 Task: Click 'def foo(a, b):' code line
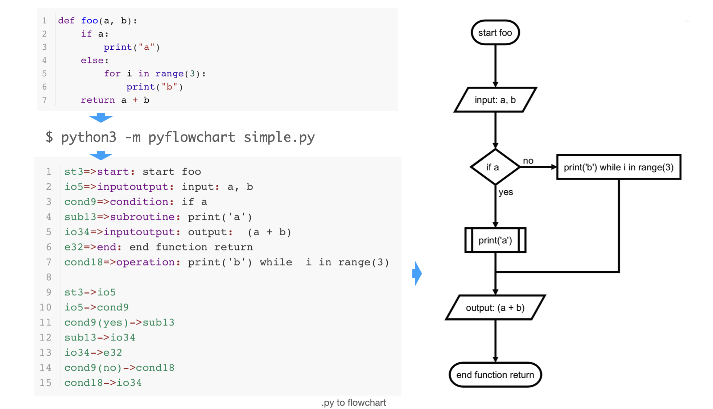98,21
